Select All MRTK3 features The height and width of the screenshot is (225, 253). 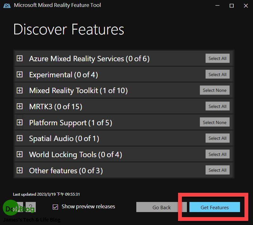pos(217,106)
